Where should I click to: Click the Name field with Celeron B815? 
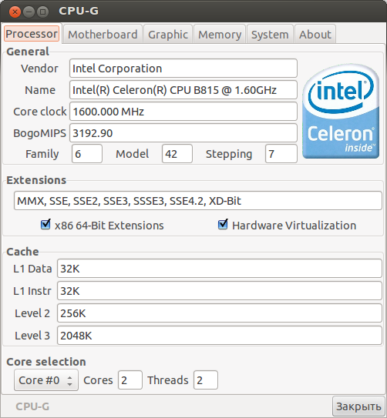[183, 90]
